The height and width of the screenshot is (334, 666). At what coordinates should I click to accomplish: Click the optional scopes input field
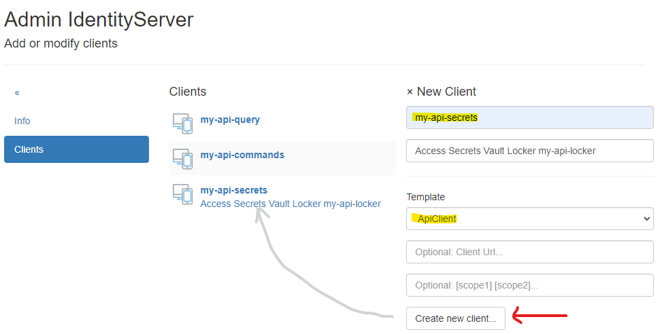pos(529,285)
